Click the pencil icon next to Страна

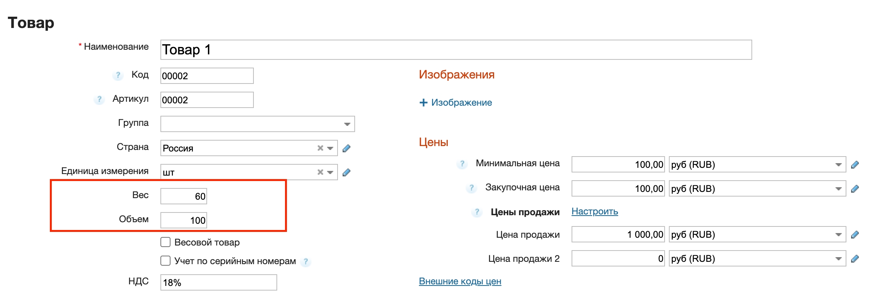(347, 148)
